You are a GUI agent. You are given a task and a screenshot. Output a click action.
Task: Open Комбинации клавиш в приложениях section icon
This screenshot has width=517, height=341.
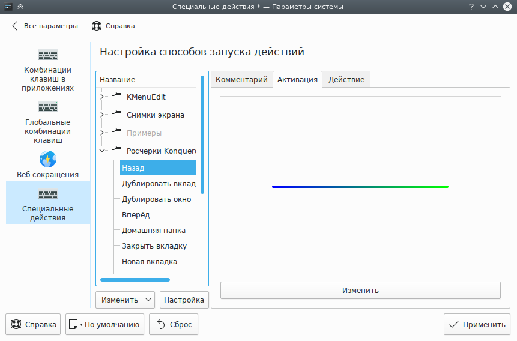(x=48, y=55)
